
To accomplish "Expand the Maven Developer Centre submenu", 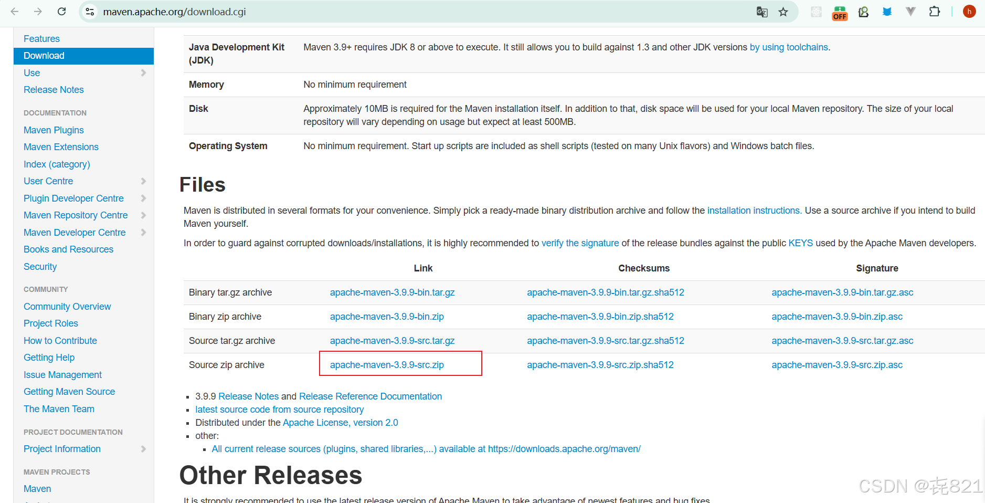I will pos(143,233).
